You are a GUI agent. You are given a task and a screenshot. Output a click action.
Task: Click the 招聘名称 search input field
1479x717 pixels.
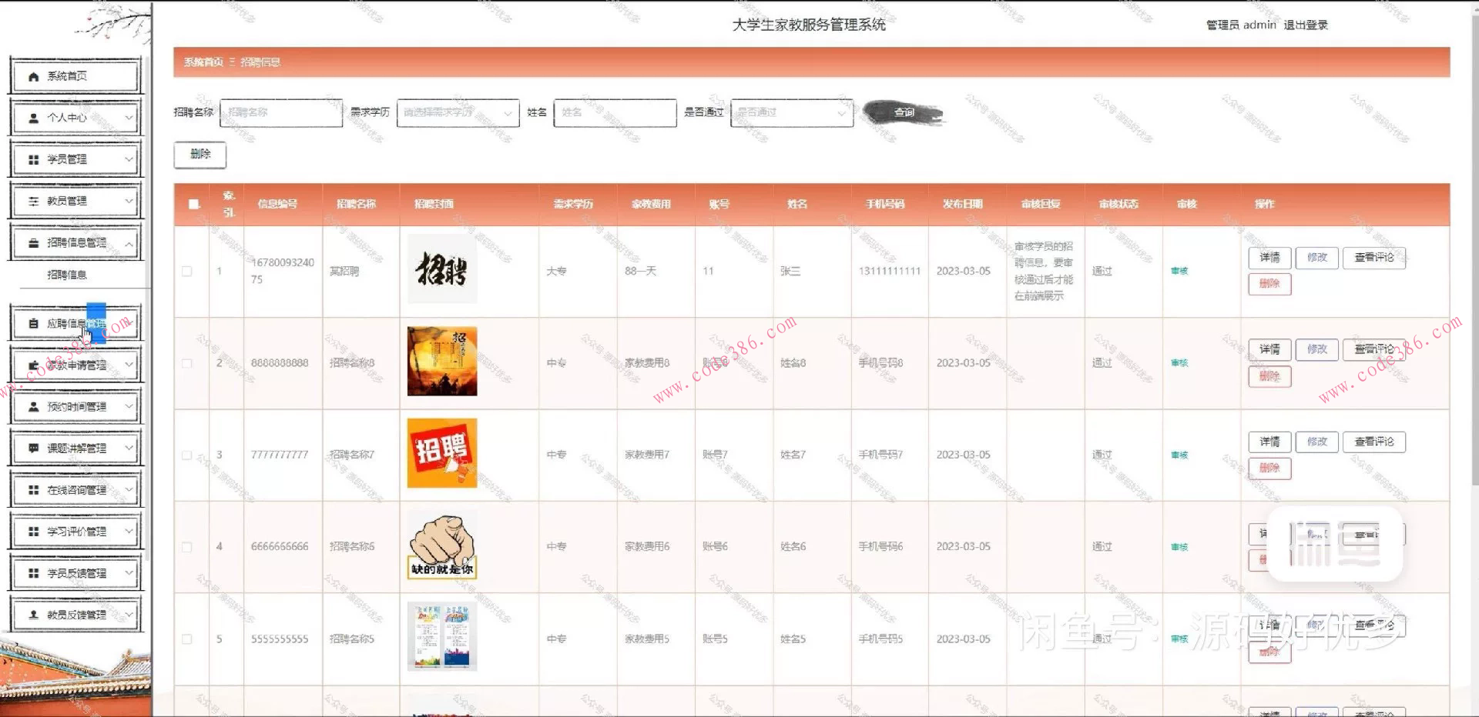pos(280,112)
